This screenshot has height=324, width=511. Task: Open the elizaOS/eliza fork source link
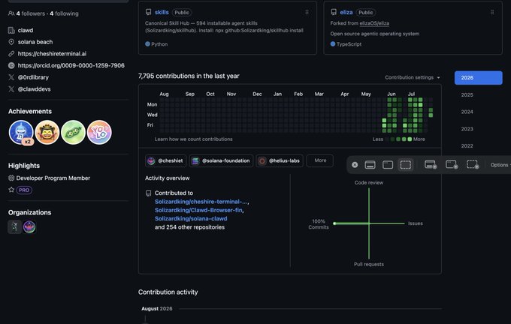point(374,23)
